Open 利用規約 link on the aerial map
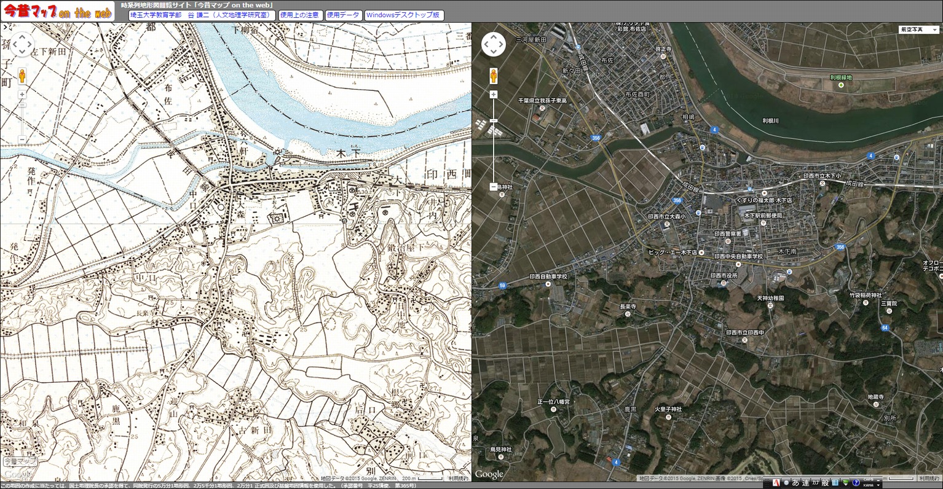Screen dimensions: 943x489 pos(929,478)
